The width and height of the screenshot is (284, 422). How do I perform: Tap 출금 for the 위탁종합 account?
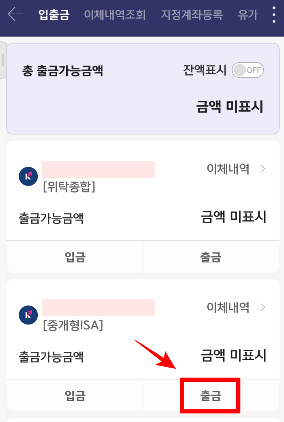tap(210, 256)
